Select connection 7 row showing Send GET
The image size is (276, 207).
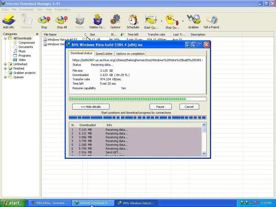[135, 153]
